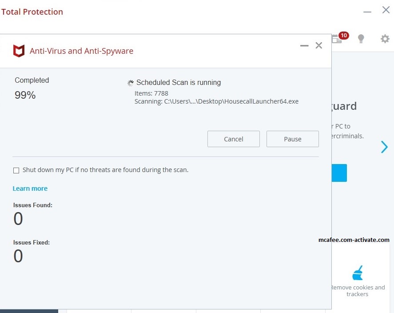
Task: Click the shut down my PC checkbox label text
Action: [106, 170]
